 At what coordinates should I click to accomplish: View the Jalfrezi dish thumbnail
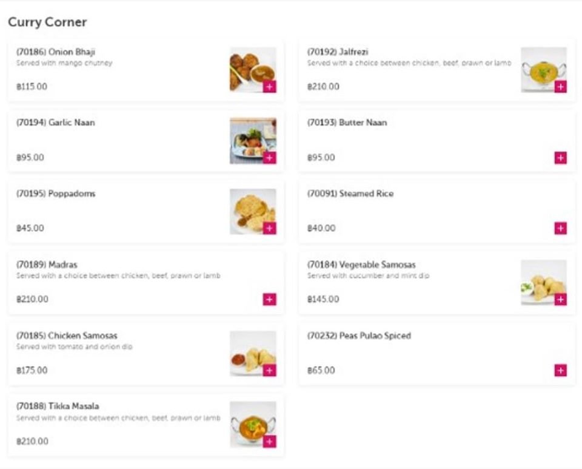tap(544, 69)
